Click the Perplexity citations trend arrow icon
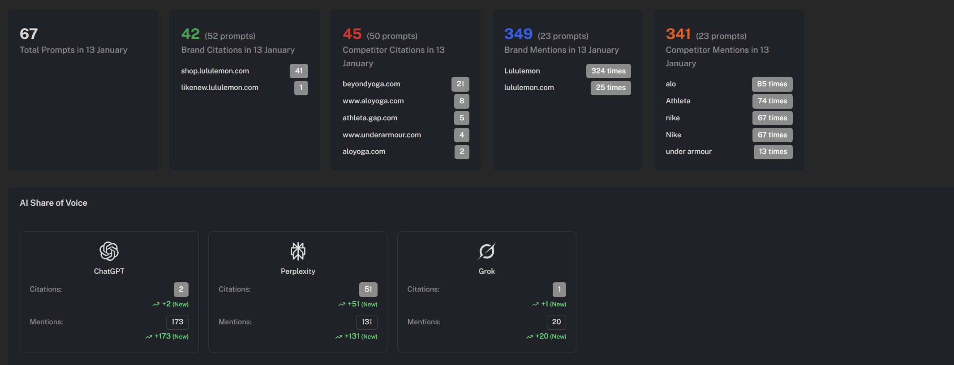The image size is (954, 365). [x=342, y=305]
